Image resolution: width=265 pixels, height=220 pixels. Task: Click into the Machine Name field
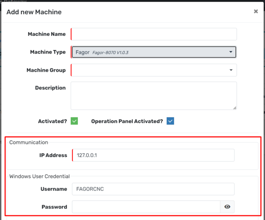pyautogui.click(x=153, y=34)
